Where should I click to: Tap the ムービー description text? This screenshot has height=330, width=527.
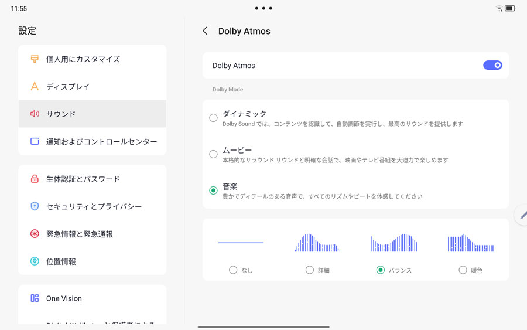[x=335, y=160]
